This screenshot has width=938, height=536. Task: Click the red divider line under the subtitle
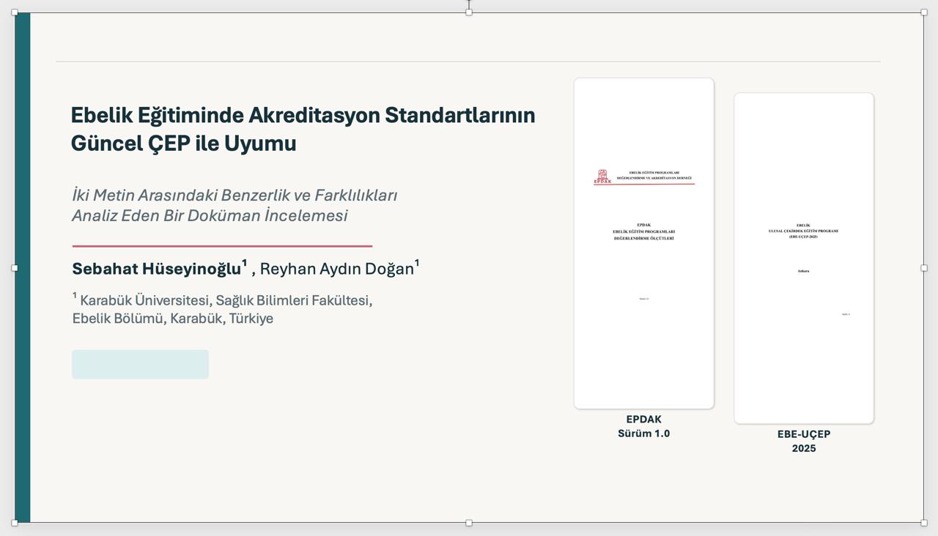click(222, 246)
